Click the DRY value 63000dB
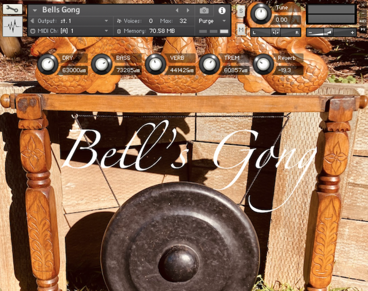368x291 pixels. coord(74,70)
